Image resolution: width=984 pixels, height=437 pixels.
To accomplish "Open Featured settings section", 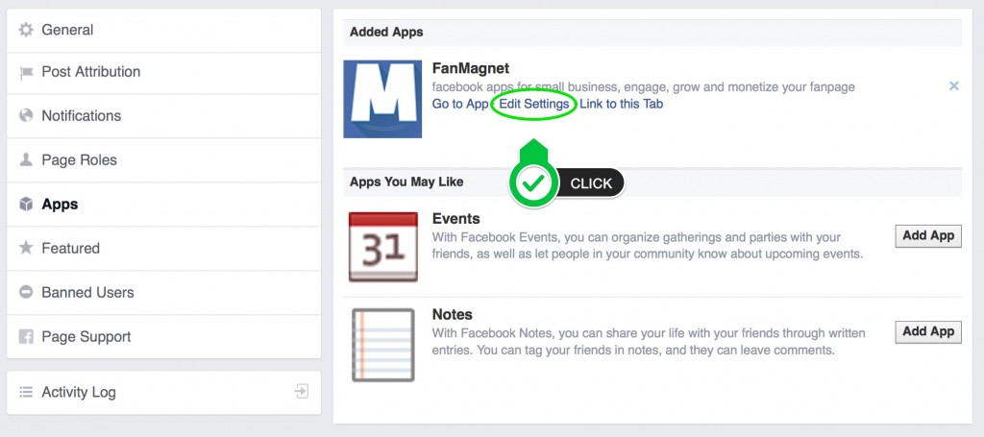I will tap(163, 249).
